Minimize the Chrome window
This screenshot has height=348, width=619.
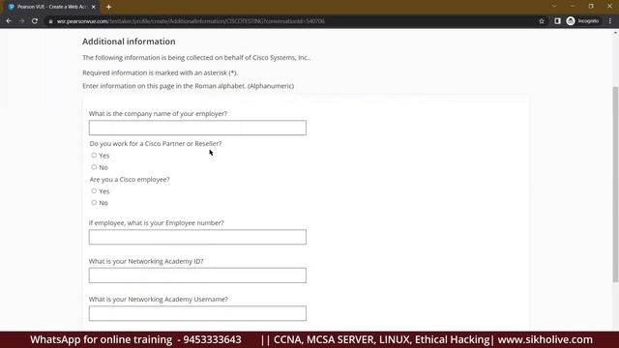(x=573, y=7)
